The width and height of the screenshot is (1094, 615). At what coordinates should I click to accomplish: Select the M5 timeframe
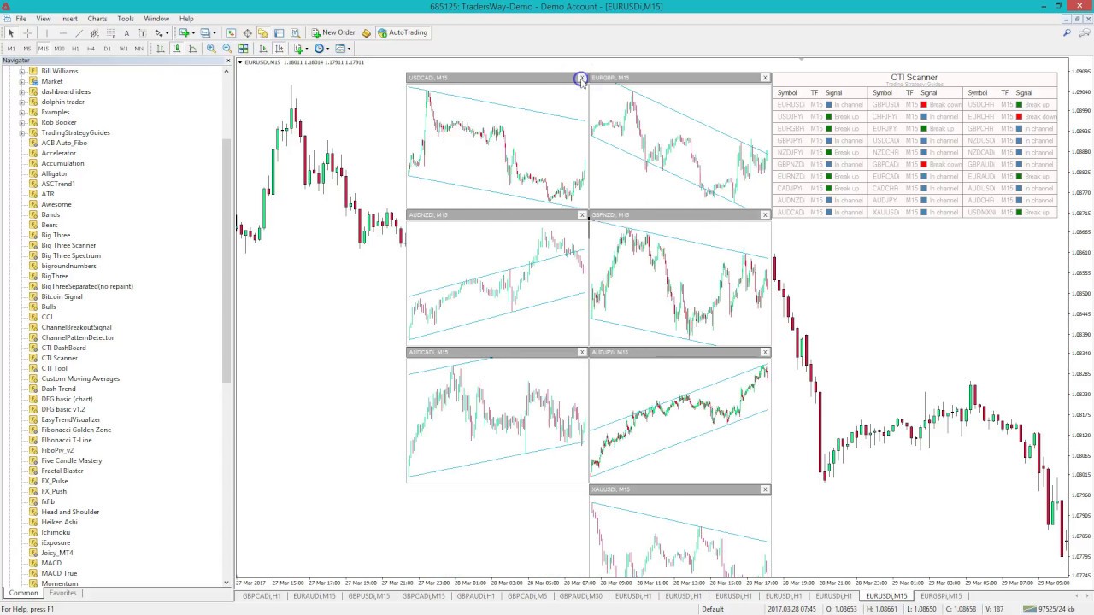27,49
